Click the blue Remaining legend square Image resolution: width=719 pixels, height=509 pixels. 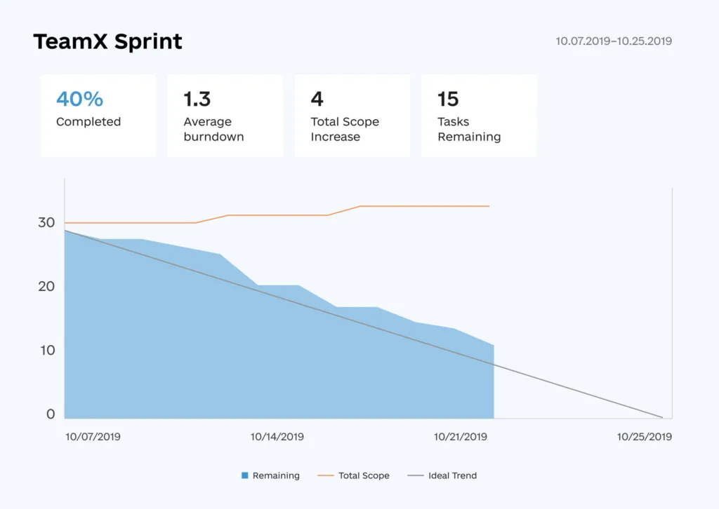[x=245, y=475]
